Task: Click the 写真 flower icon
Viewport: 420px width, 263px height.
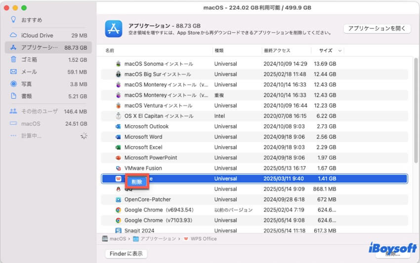Action: 13,84
